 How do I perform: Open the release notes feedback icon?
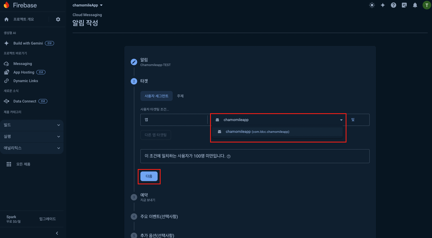click(x=404, y=5)
